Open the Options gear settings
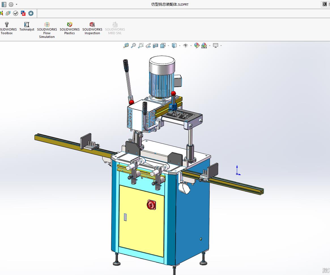The width and height of the screenshot is (330, 275). pyautogui.click(x=11, y=4)
